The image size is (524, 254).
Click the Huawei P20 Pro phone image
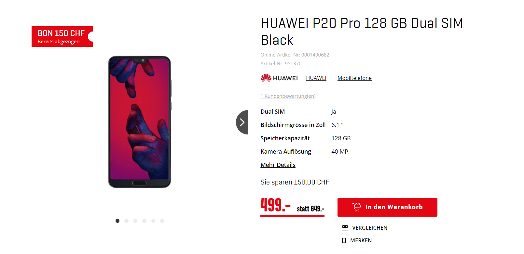140,122
